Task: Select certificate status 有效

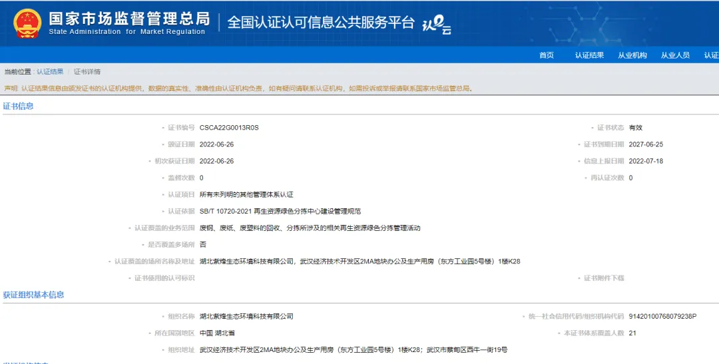Action: tap(636, 128)
